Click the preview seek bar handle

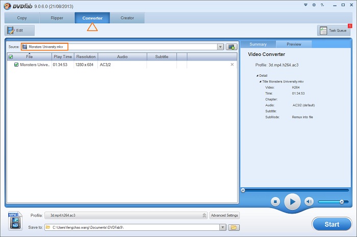243,190
